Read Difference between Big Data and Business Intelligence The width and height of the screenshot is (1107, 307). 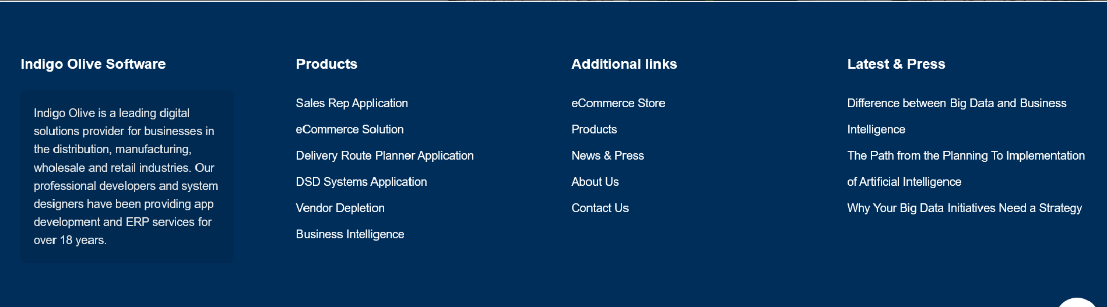coord(956,104)
